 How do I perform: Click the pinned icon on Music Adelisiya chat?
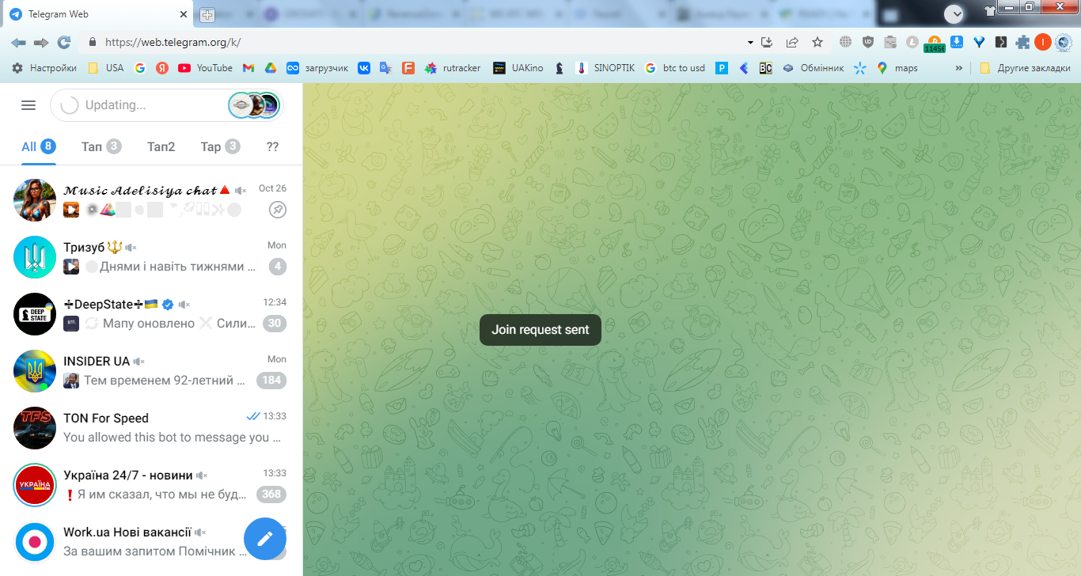277,210
